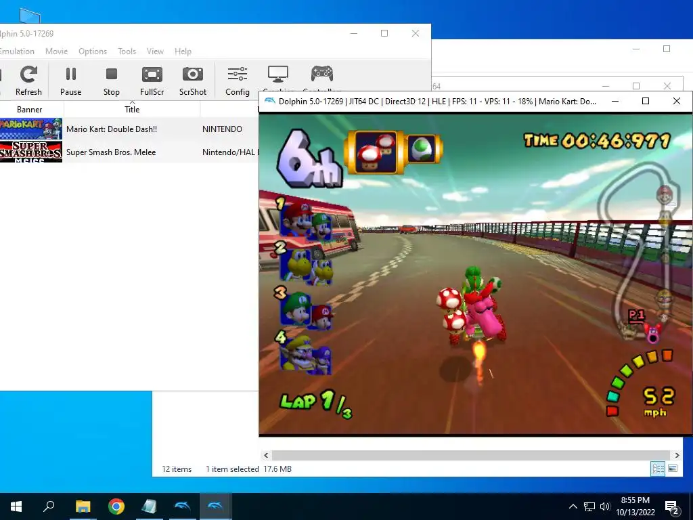Switch to the first Dolphin taskbar icon
The width and height of the screenshot is (693, 520).
pyautogui.click(x=183, y=506)
